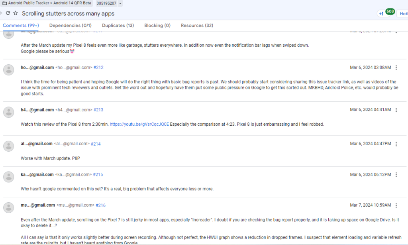
Task: Open the Android 14 QPR Beta breadcrumb
Action: point(73,3)
